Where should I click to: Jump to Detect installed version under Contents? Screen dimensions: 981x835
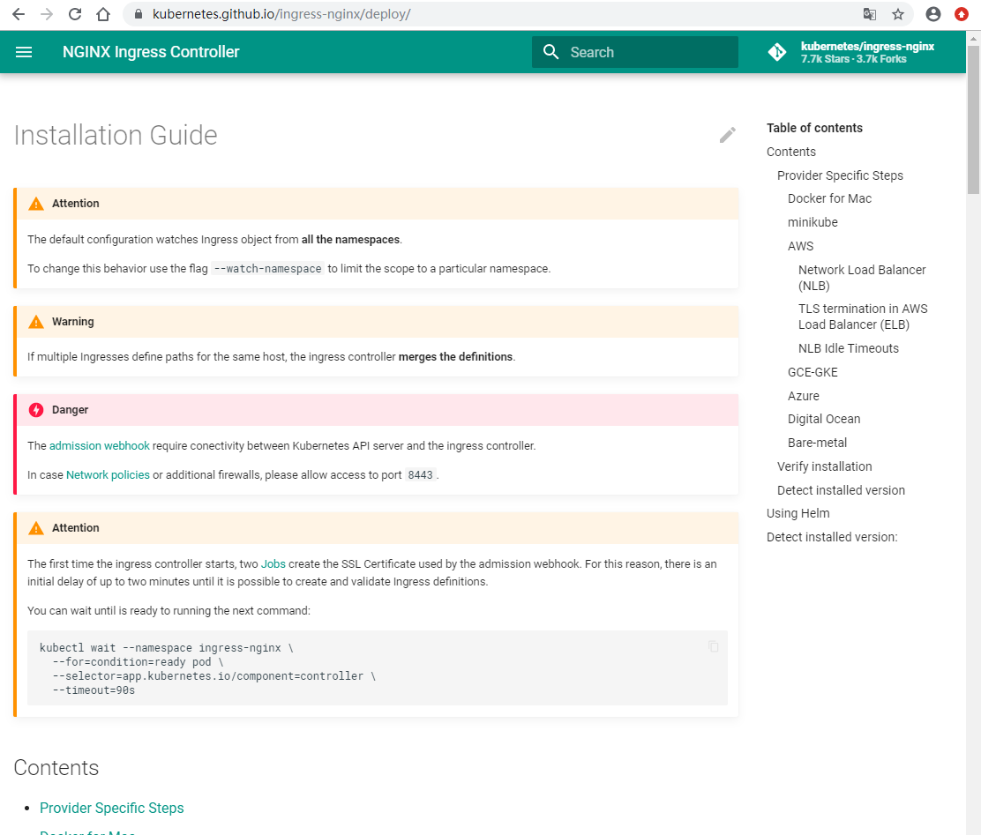pyautogui.click(x=841, y=490)
